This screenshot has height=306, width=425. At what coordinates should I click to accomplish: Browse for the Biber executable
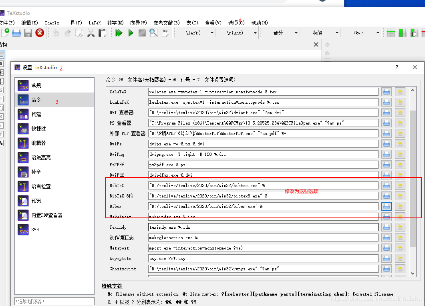(x=386, y=206)
